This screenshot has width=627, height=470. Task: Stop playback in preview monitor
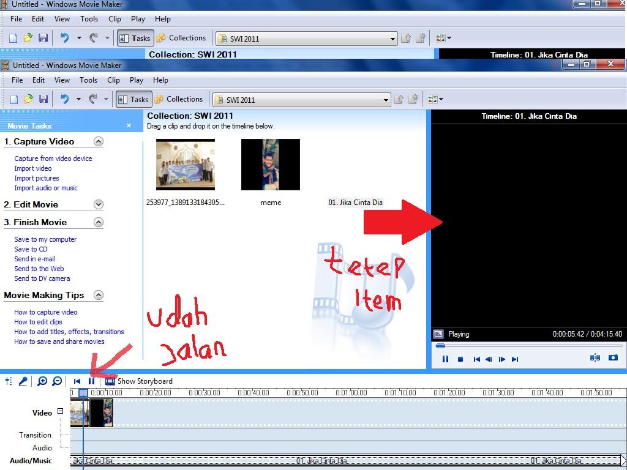click(x=460, y=359)
